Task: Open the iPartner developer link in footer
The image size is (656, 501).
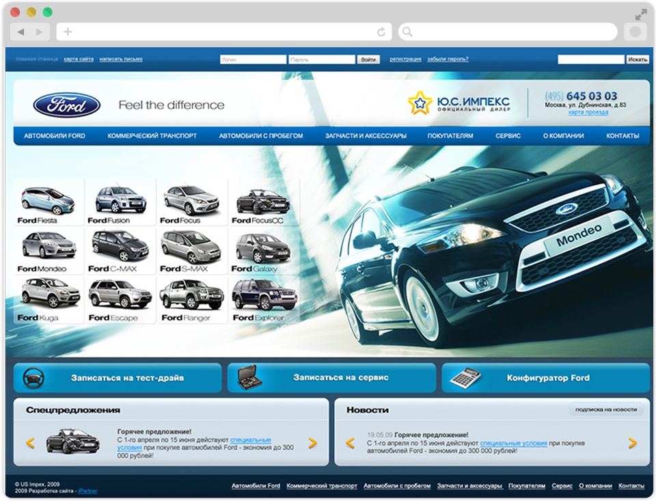Action: coord(88,491)
